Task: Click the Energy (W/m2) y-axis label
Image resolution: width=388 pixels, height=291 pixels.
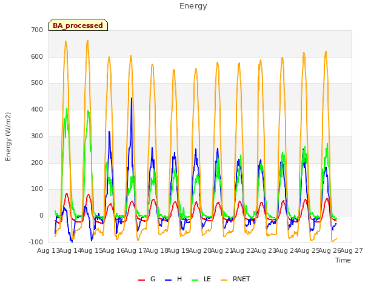Action: click(8, 136)
